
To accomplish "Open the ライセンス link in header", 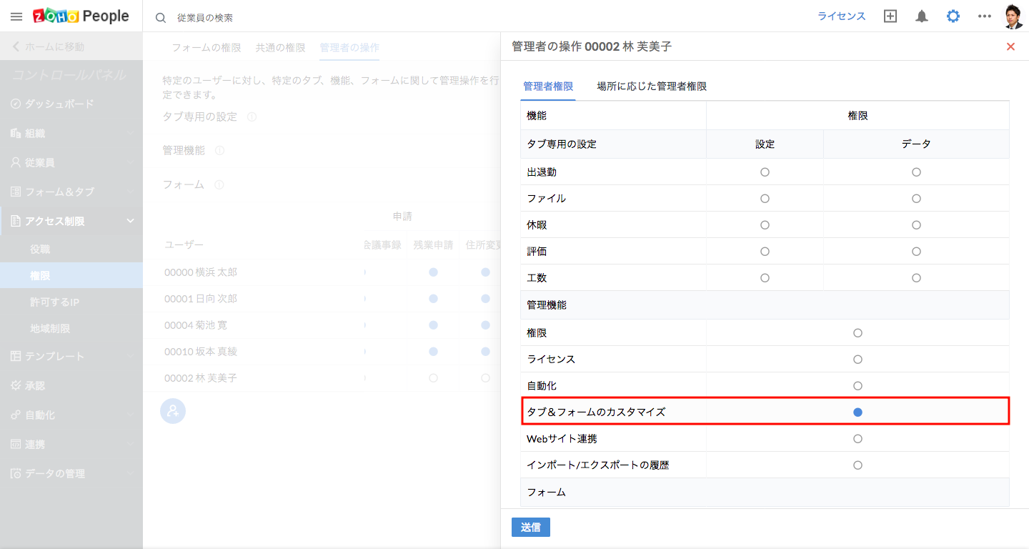I will 841,16.
